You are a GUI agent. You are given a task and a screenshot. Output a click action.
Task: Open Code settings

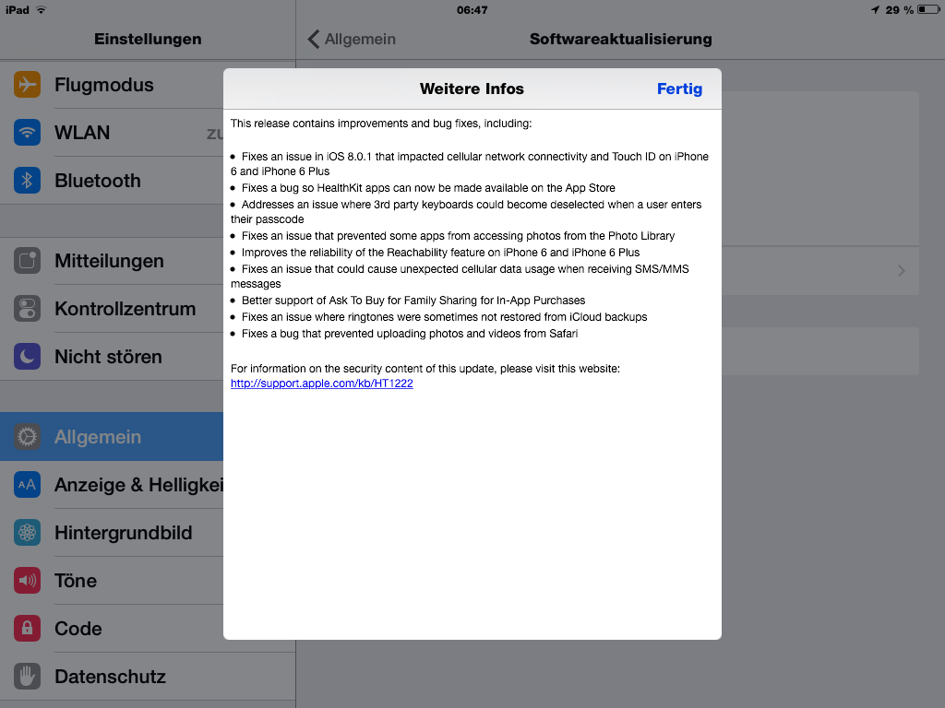coord(112,628)
